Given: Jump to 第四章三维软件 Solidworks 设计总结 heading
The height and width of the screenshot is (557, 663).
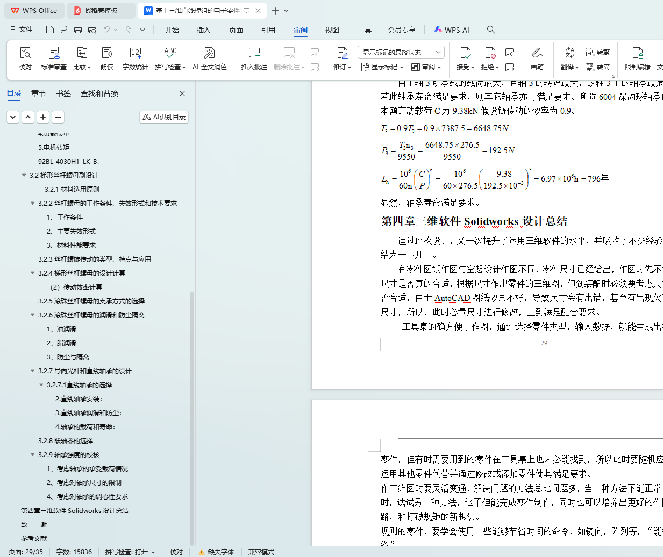Looking at the screenshot, I should point(75,510).
